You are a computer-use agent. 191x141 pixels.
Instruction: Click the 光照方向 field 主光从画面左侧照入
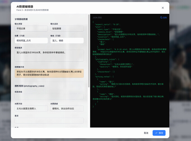point(31,109)
